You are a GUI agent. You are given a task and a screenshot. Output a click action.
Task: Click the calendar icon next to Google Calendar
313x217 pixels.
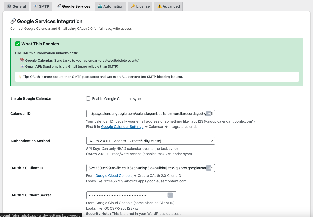coord(22,61)
